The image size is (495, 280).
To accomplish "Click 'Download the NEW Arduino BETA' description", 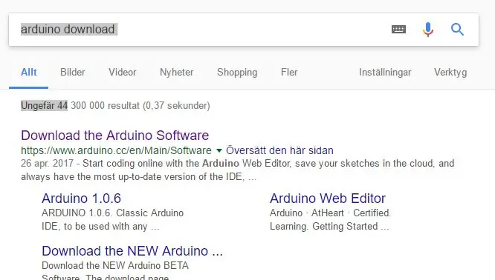I will click(115, 265).
